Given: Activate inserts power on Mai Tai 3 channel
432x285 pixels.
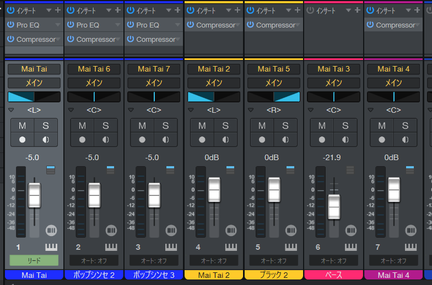Looking at the screenshot, I should point(310,10).
